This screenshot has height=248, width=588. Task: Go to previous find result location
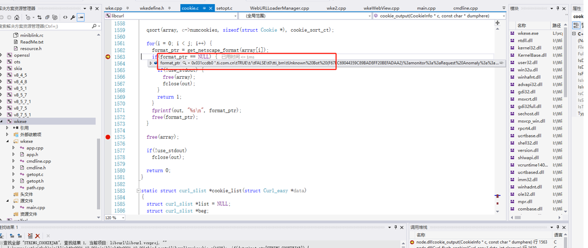coord(12,235)
